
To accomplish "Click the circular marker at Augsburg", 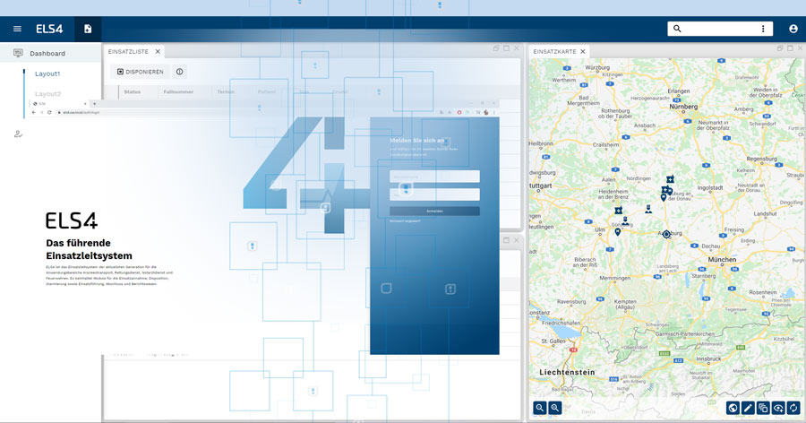I will coord(666,234).
